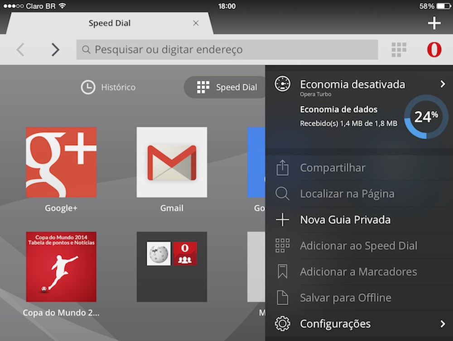Image resolution: width=453 pixels, height=341 pixels.
Task: Select the Nova Guia Privada plus icon
Action: pos(283,219)
